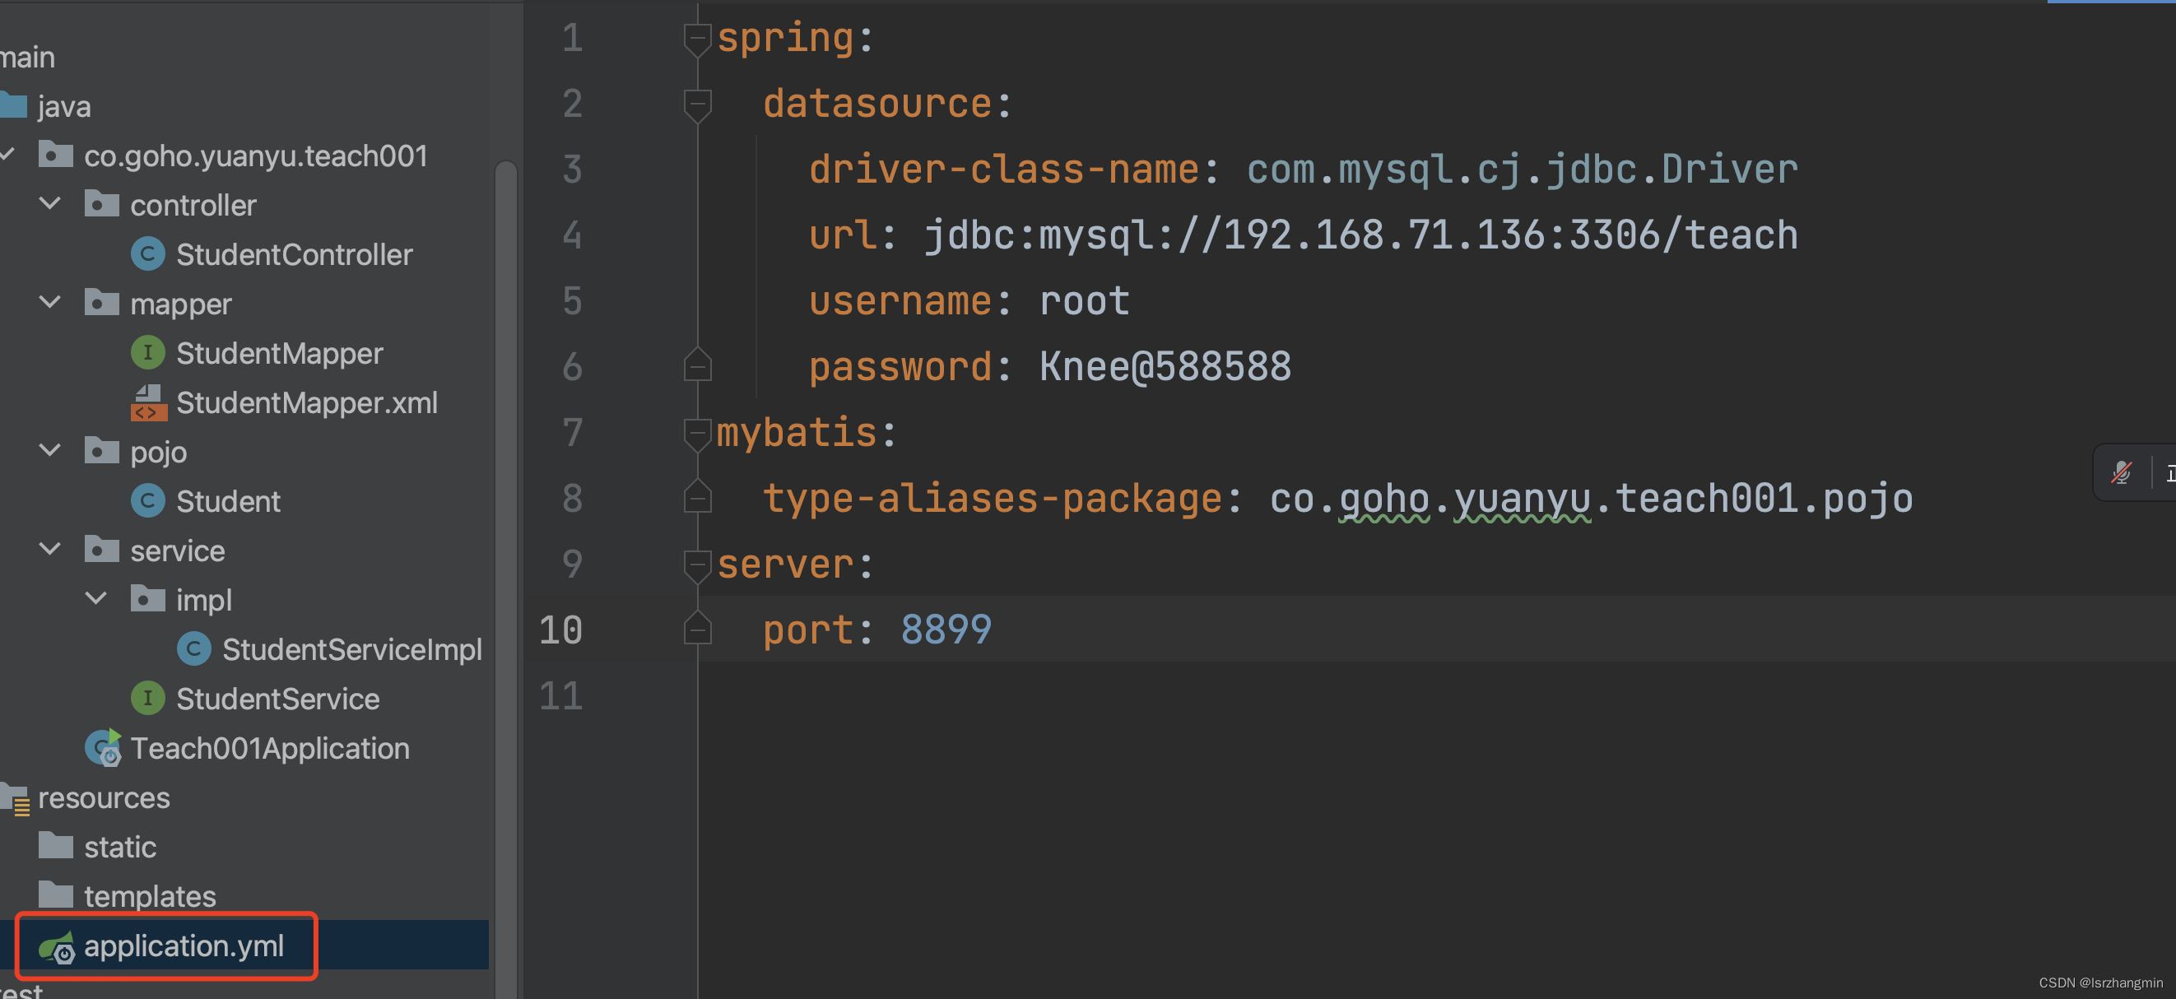Click the StudentService interface icon
2176x999 pixels.
(x=148, y=699)
